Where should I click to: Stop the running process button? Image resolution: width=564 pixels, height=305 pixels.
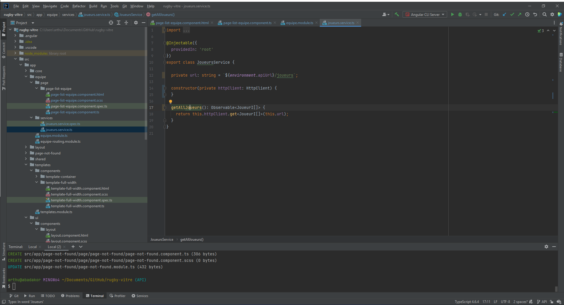coord(486,14)
